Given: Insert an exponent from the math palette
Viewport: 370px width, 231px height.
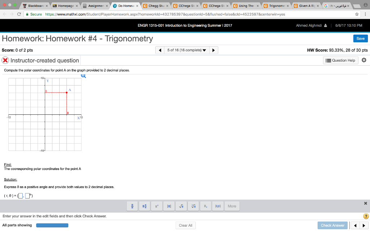Looking at the screenshot, I should tap(156, 206).
